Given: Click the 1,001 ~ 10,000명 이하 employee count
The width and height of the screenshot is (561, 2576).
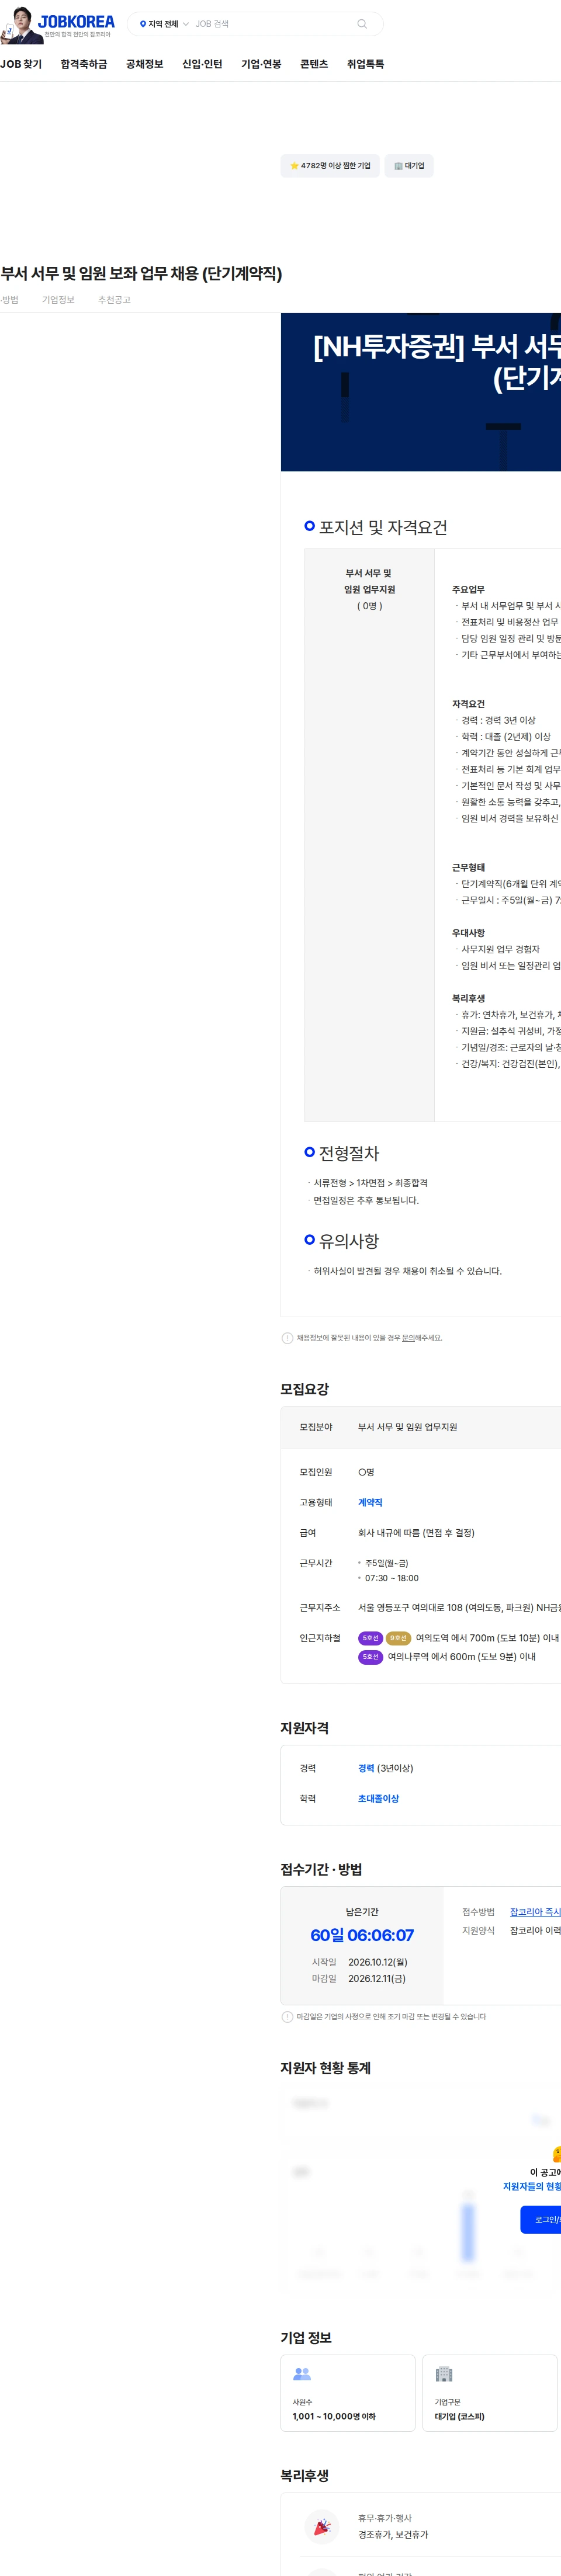Looking at the screenshot, I should pyautogui.click(x=334, y=2416).
